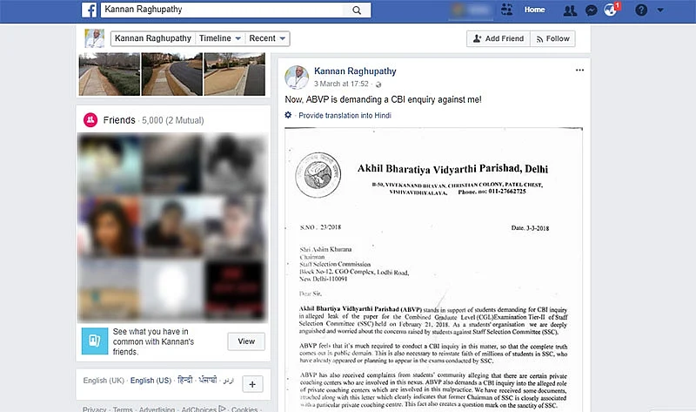Select English (US) language link
696x412 pixels.
(x=151, y=381)
